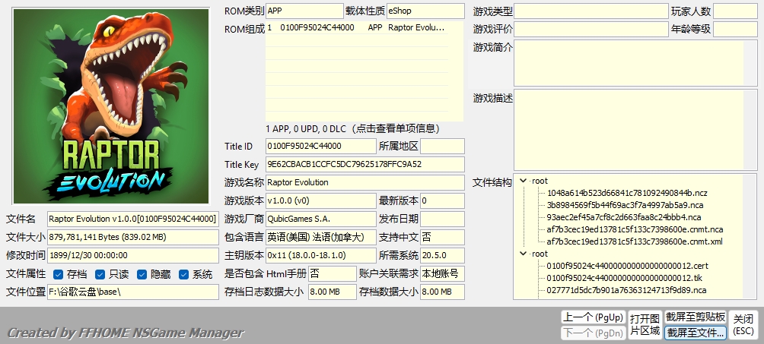Click the '1 APP, 0 UPD, 0 DLC' info text
Image resolution: width=764 pixels, height=344 pixels.
353,129
